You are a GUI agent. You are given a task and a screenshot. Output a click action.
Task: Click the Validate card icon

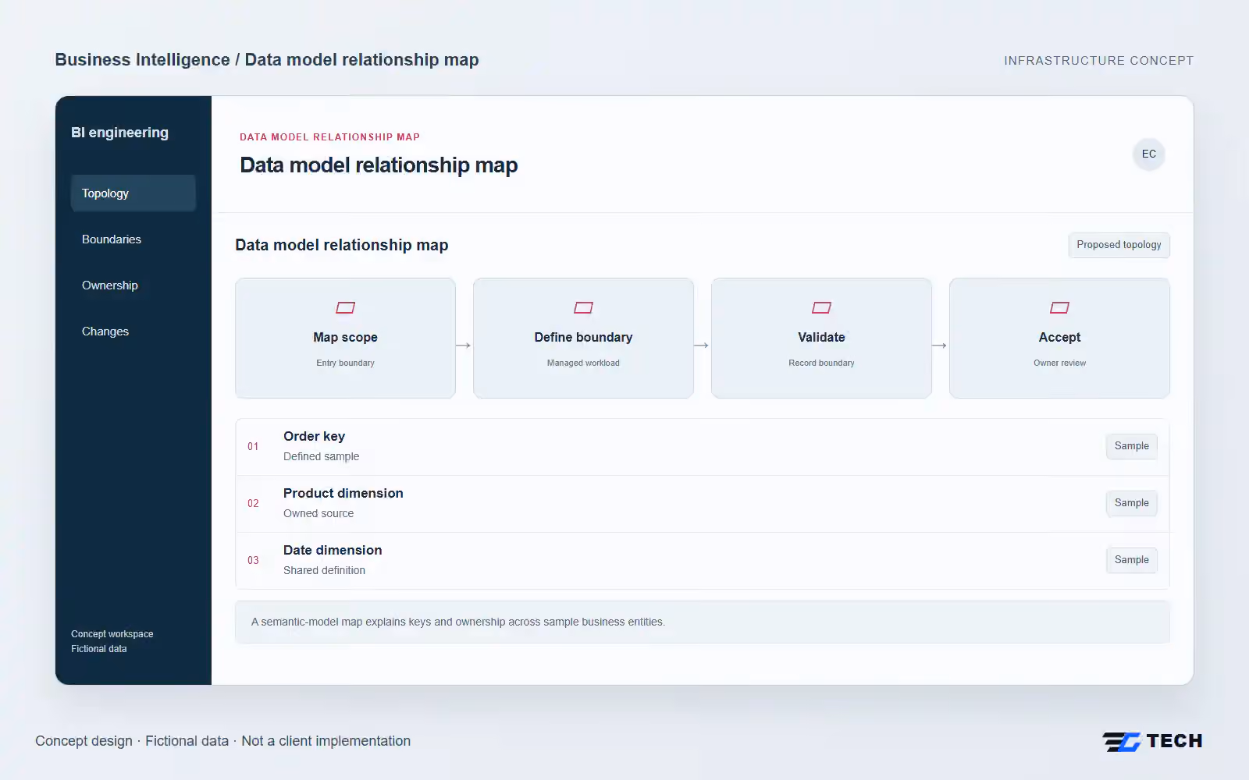pos(821,307)
